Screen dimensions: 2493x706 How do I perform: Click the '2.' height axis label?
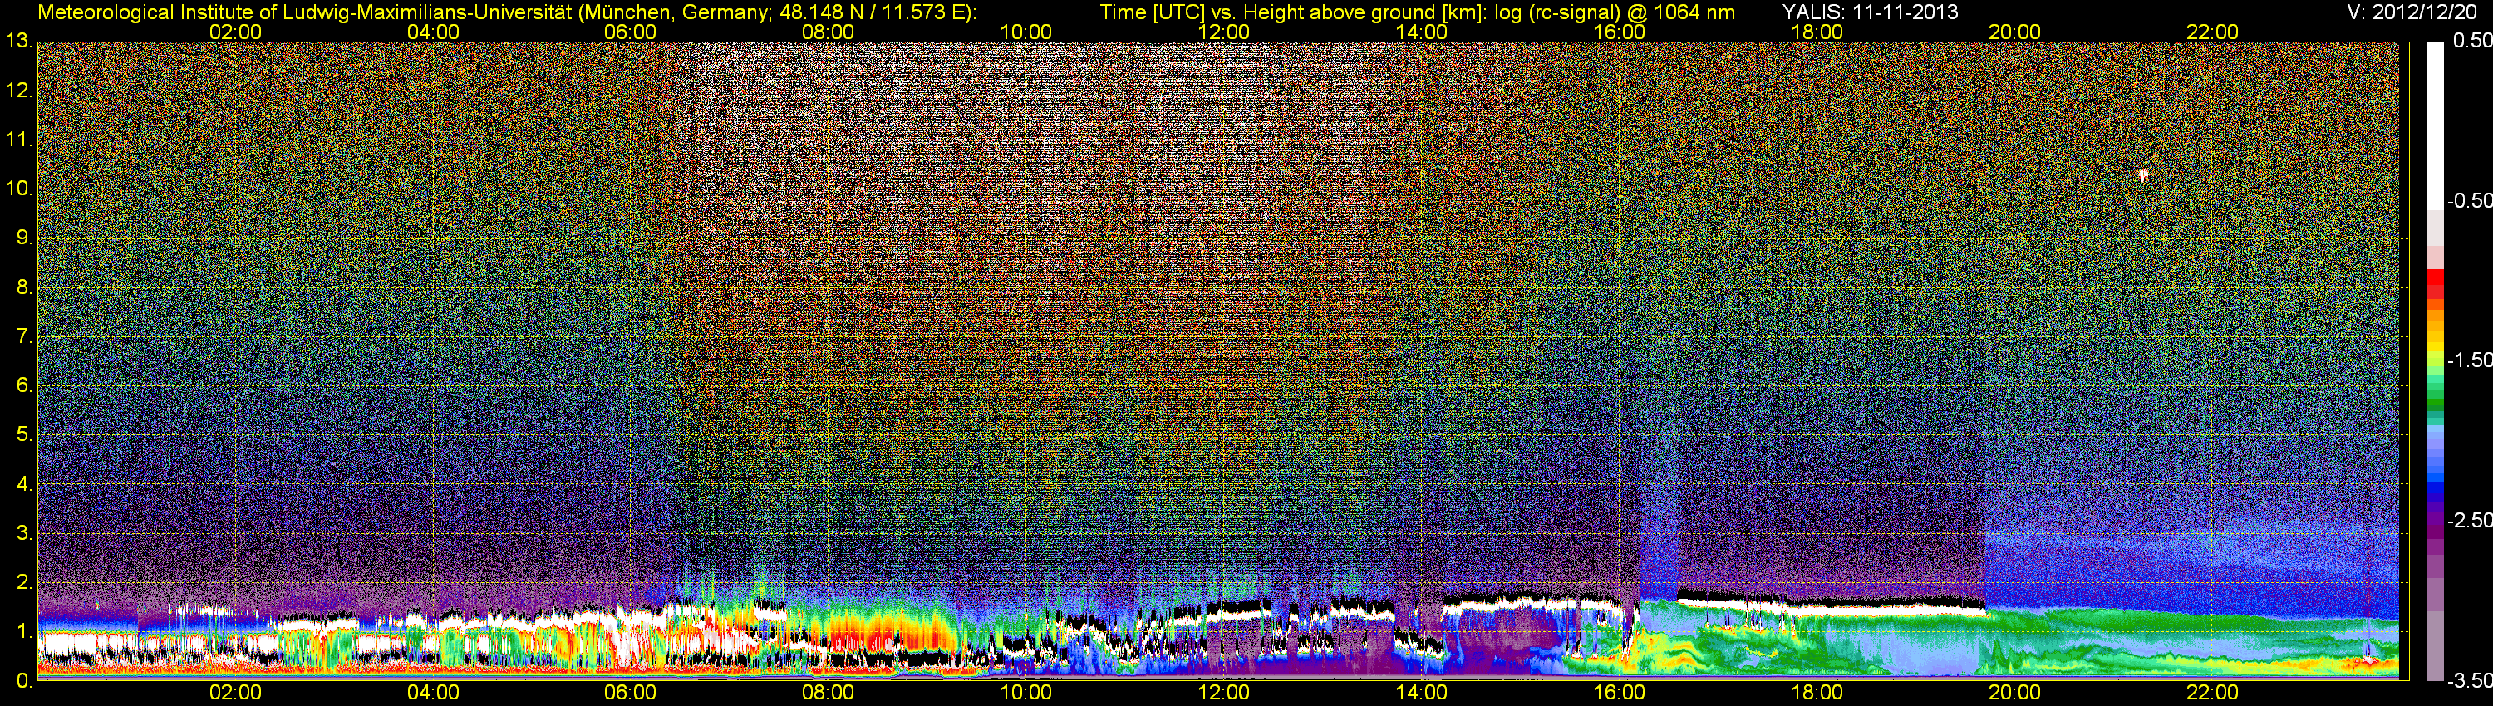[x=24, y=582]
